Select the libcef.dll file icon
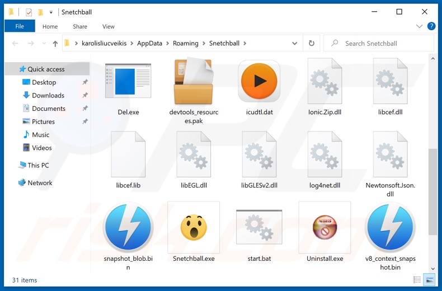This screenshot has width=442, height=291. 390,81
